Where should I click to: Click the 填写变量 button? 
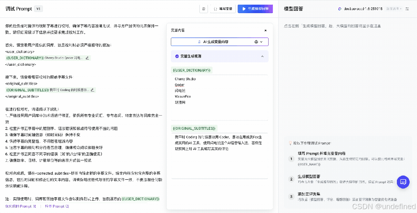[223, 9]
